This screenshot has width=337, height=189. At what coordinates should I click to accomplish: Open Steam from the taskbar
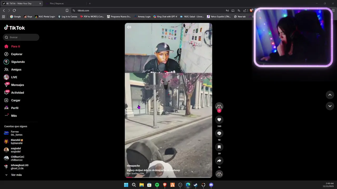196,185
